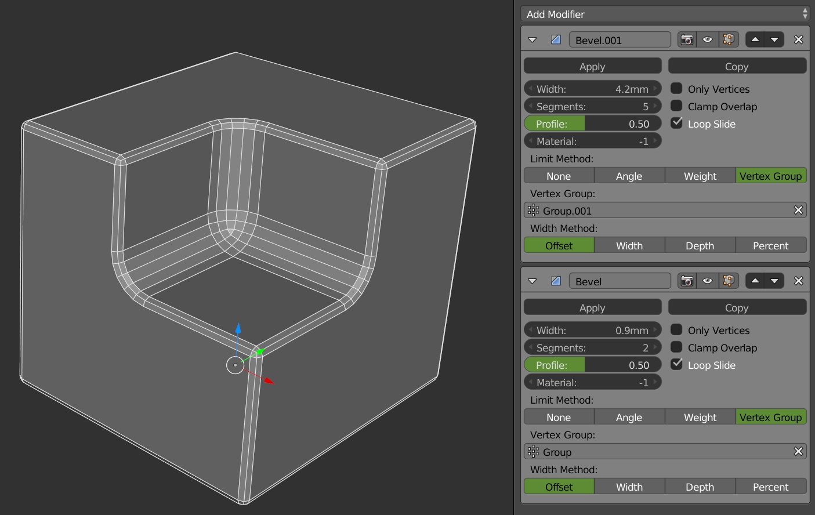Disable Loop Slide for Bevel.001

click(676, 123)
